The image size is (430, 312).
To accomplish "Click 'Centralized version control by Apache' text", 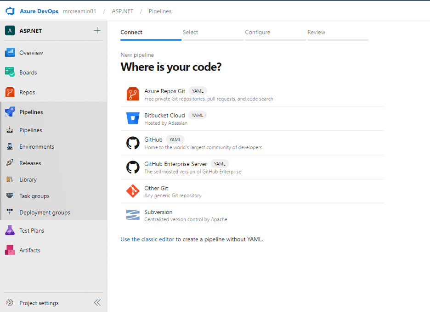I will tap(186, 219).
